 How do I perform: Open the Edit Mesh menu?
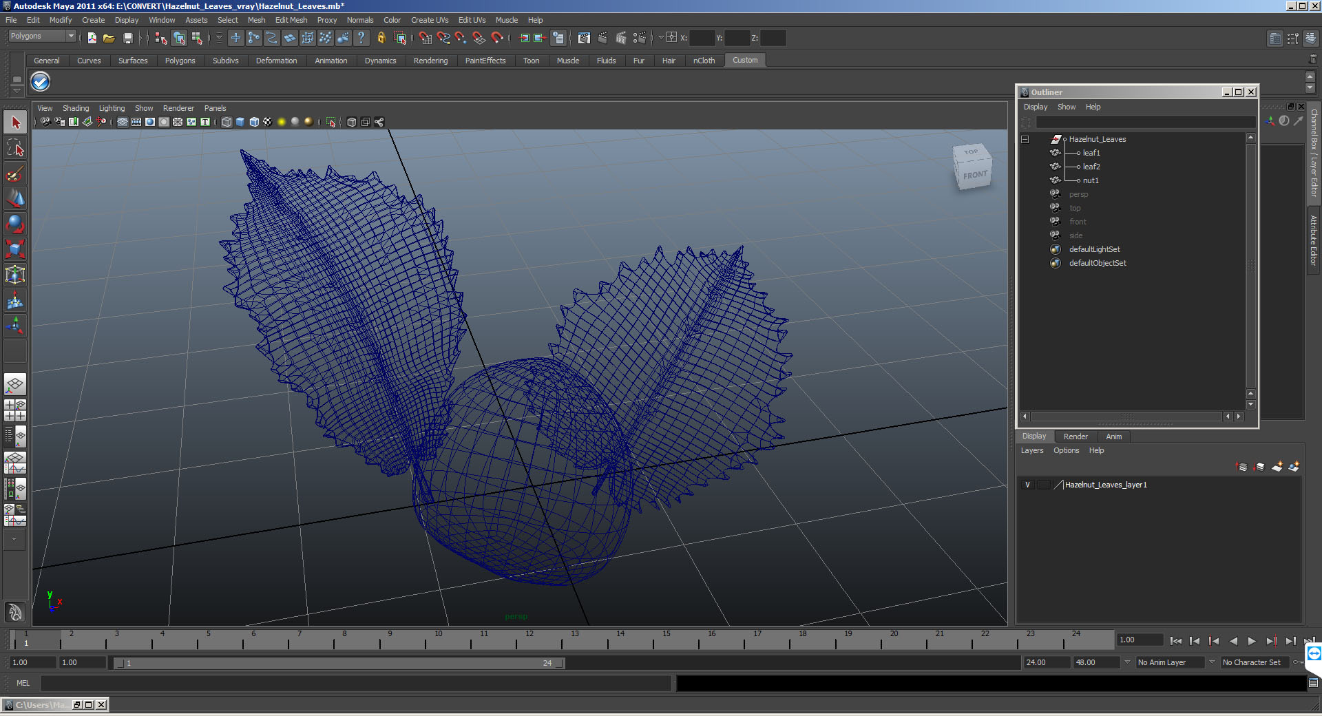tap(291, 20)
